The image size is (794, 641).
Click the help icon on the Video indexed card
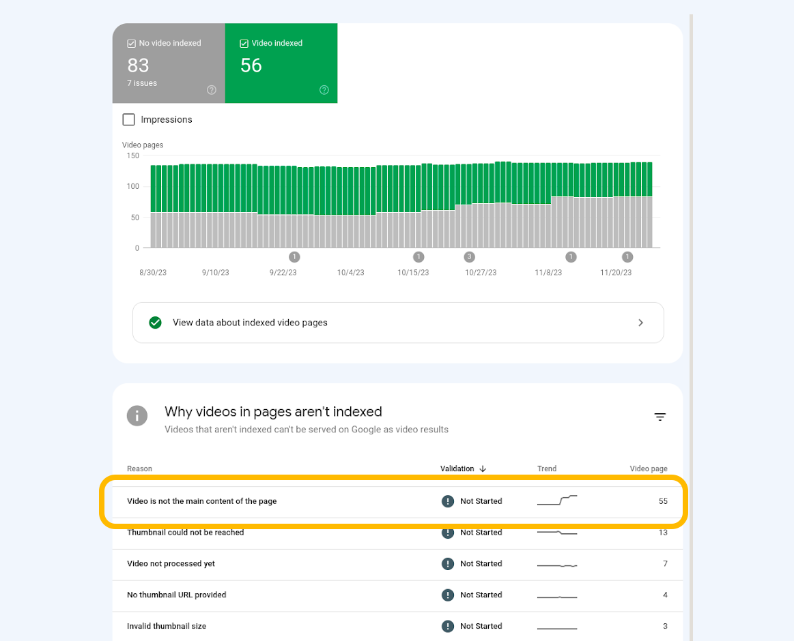pos(324,89)
